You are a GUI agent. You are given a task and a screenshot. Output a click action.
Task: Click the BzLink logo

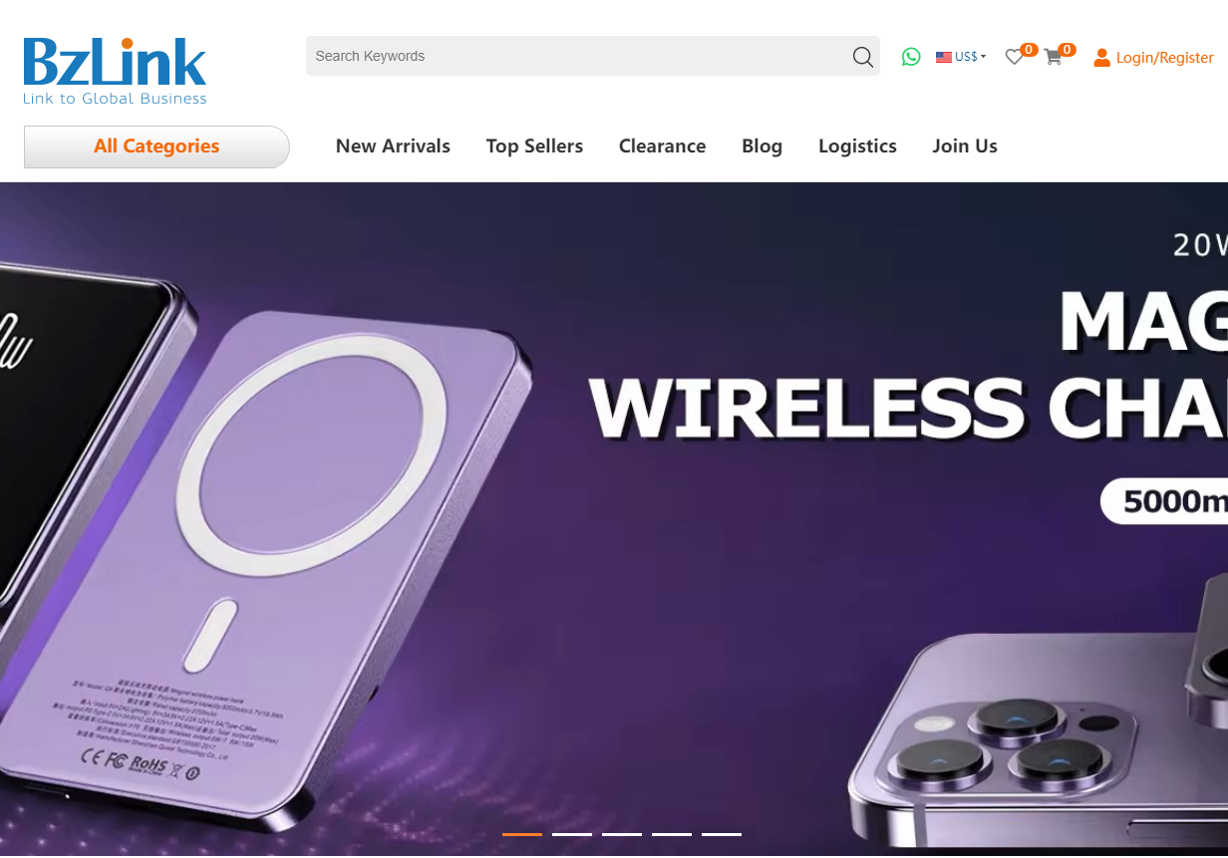click(x=115, y=71)
